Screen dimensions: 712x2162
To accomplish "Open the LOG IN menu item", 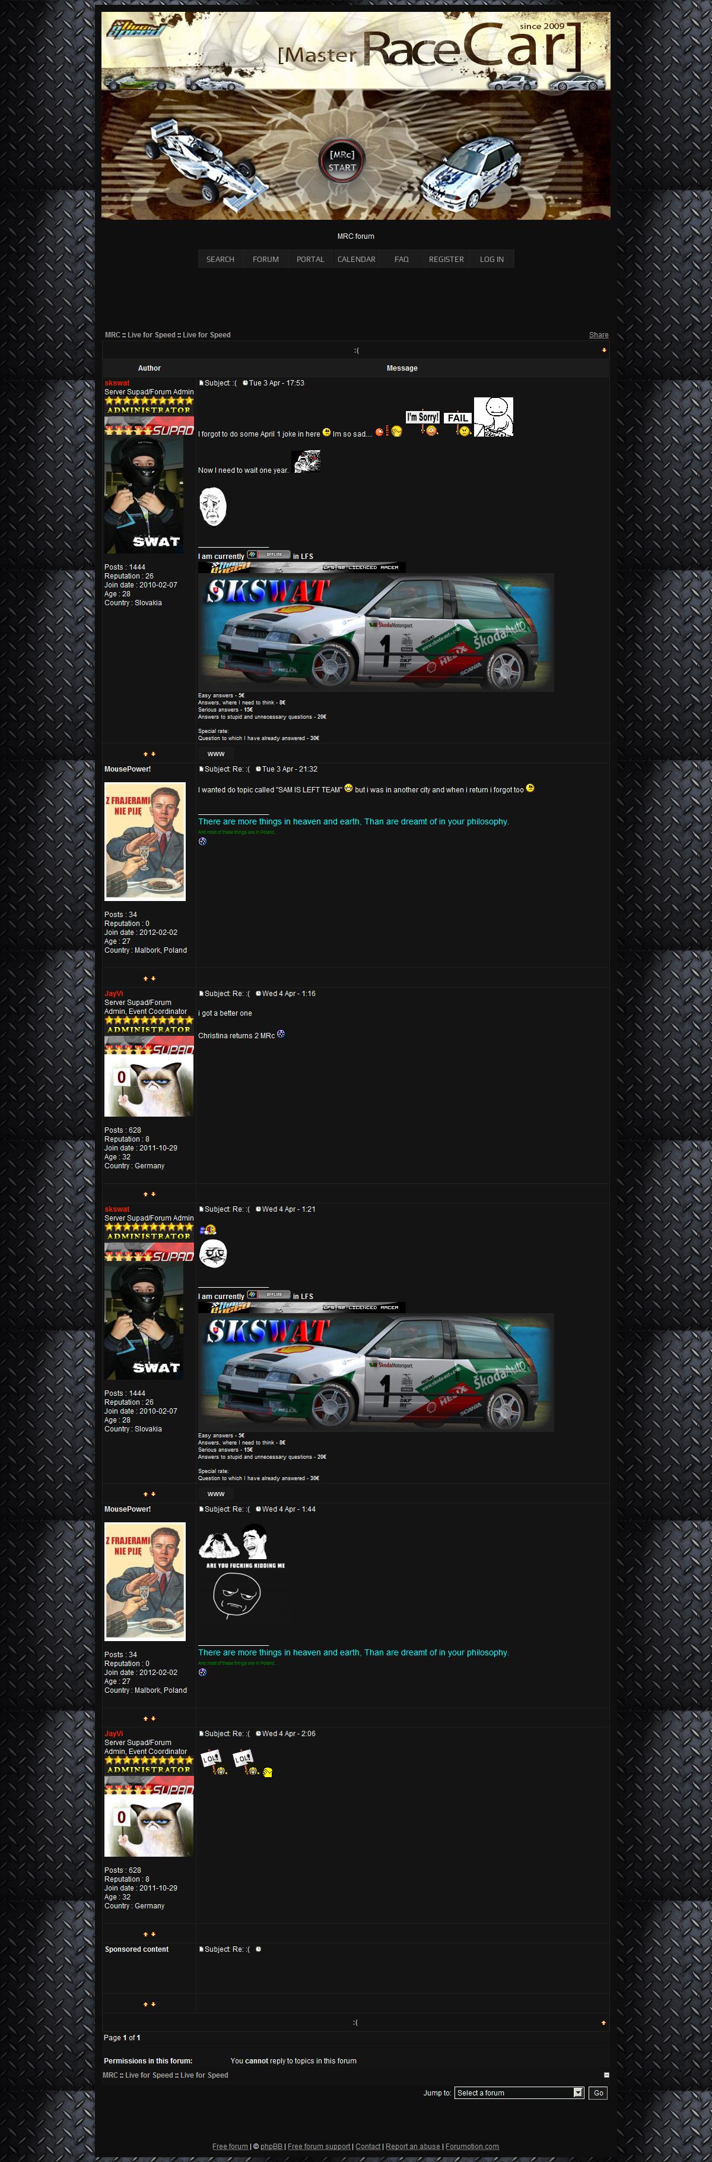I will tap(491, 260).
